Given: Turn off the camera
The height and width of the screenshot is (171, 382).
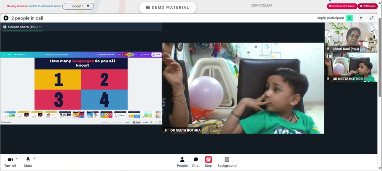Looking at the screenshot, I should click(x=10, y=162).
